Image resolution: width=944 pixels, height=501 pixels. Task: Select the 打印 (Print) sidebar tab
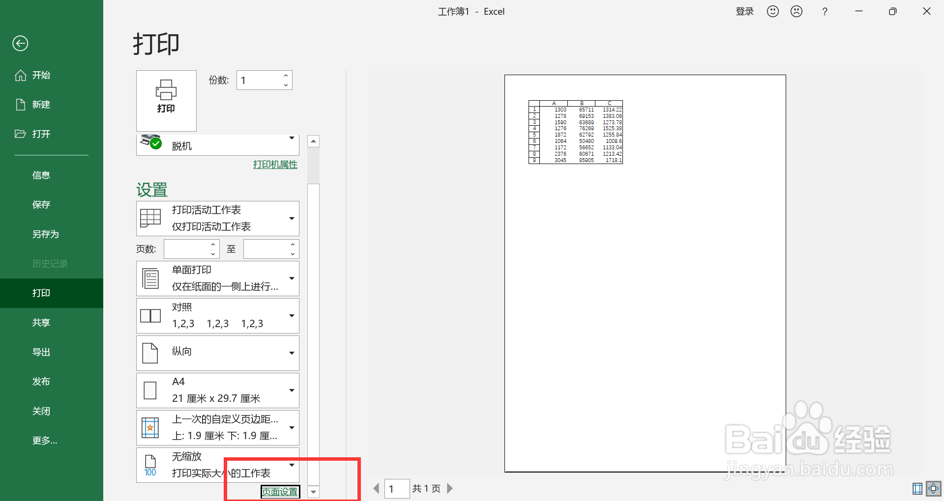tap(52, 293)
